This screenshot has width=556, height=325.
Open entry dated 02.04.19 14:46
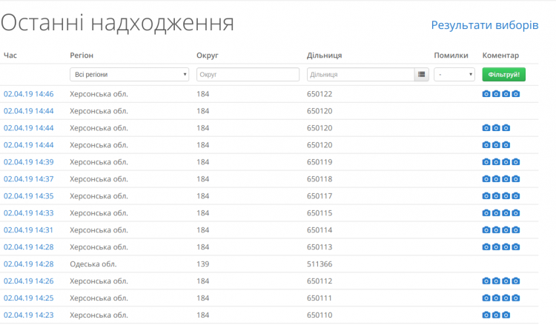[29, 94]
